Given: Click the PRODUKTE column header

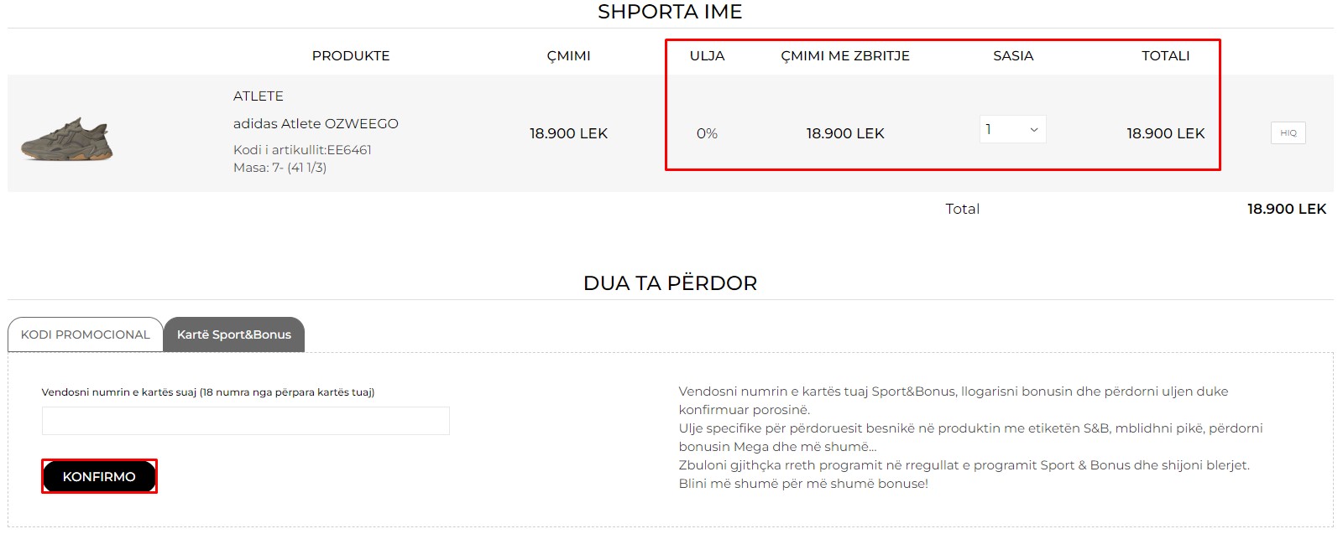Looking at the screenshot, I should (x=351, y=55).
